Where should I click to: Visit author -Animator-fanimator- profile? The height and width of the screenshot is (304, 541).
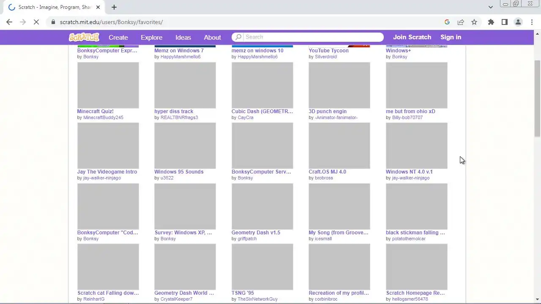336,117
